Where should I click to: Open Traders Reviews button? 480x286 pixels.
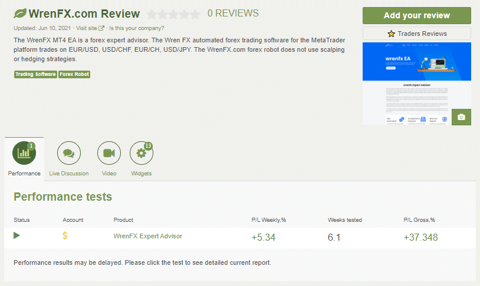pos(417,34)
